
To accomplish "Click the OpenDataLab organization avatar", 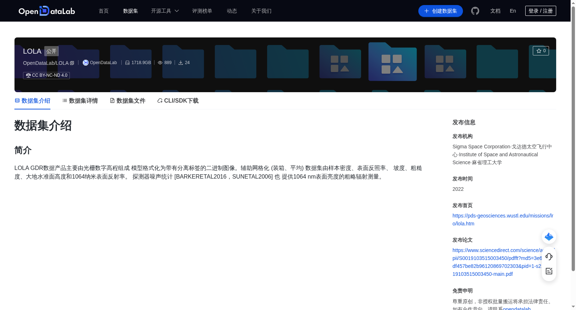I will [x=86, y=63].
